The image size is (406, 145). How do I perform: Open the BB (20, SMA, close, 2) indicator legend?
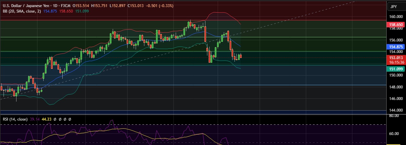[22, 11]
